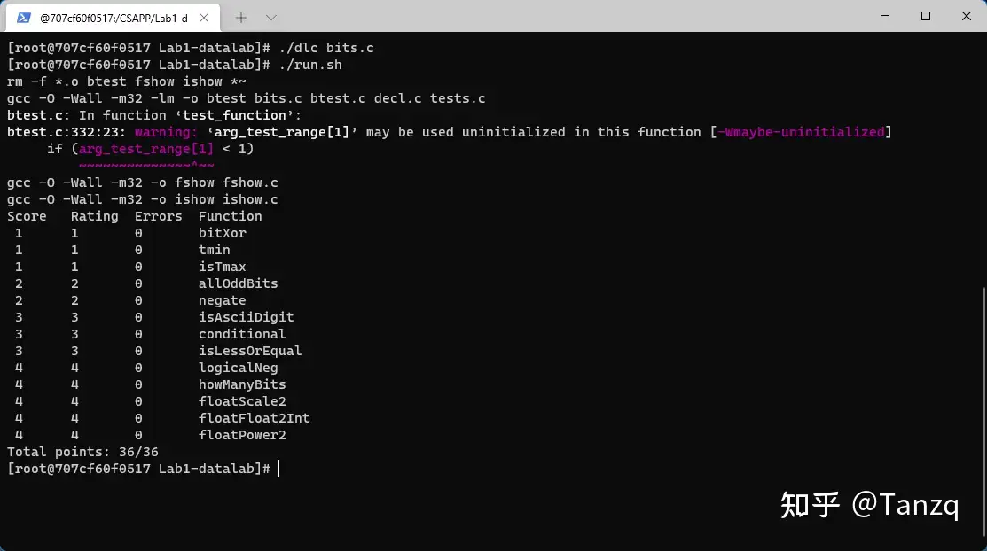The height and width of the screenshot is (551, 987).
Task: Click the highlighted arg_test_range[1] code snippet
Action: 146,149
